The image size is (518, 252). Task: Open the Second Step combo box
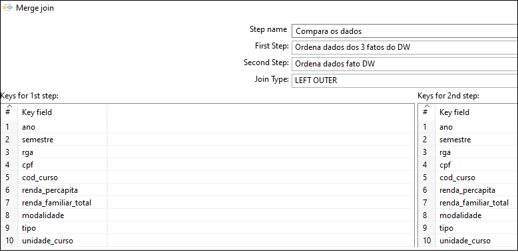pos(405,64)
